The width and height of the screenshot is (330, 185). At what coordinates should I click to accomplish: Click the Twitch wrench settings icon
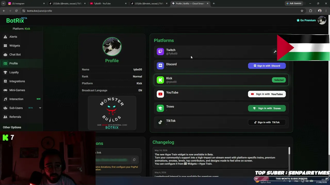[275, 52]
